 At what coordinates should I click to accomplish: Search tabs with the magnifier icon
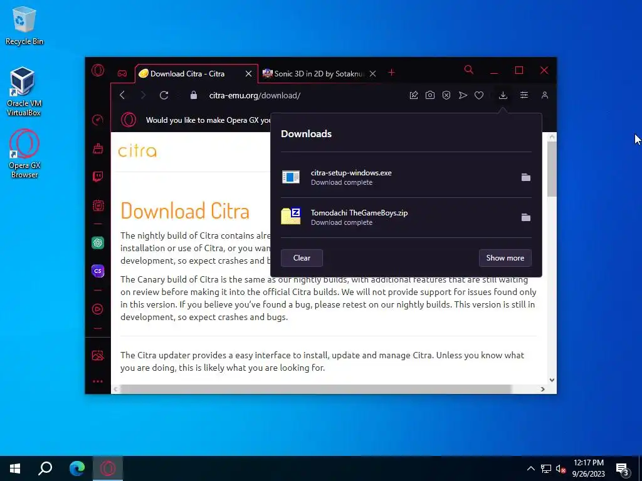(469, 70)
